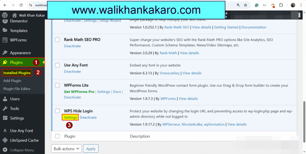
Task: Deactivate the WPS Hide Login plugin
Action: (88, 117)
